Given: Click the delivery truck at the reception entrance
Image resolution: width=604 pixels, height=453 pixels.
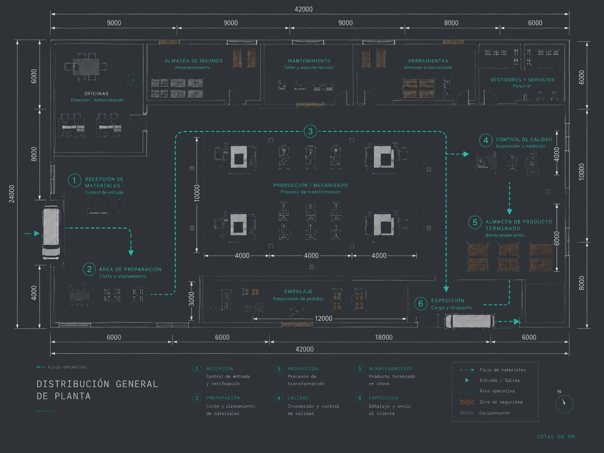Looking at the screenshot, I should click(x=51, y=233).
